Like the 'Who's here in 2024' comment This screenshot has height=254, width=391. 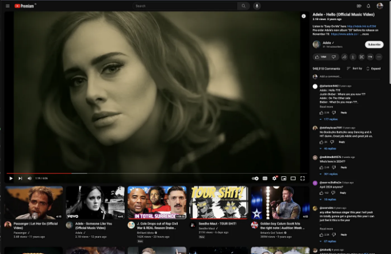tap(321, 167)
